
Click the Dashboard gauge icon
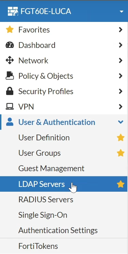point(10,45)
